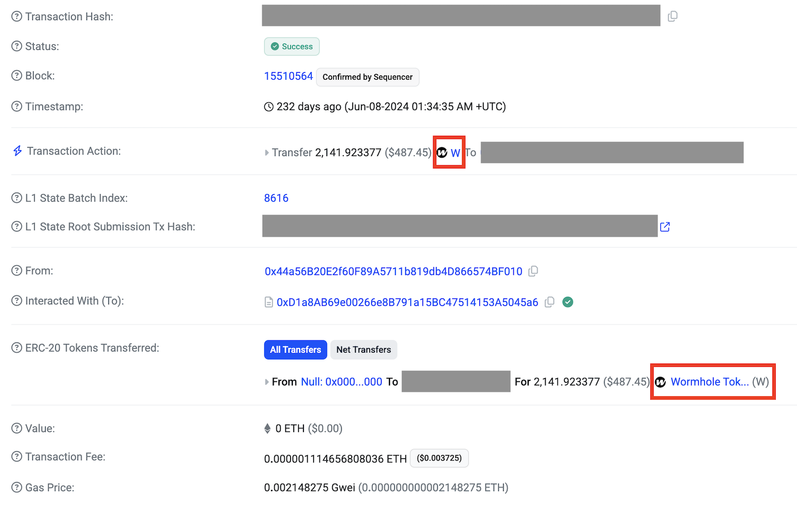
Task: Switch to All Transfers view
Action: point(295,349)
